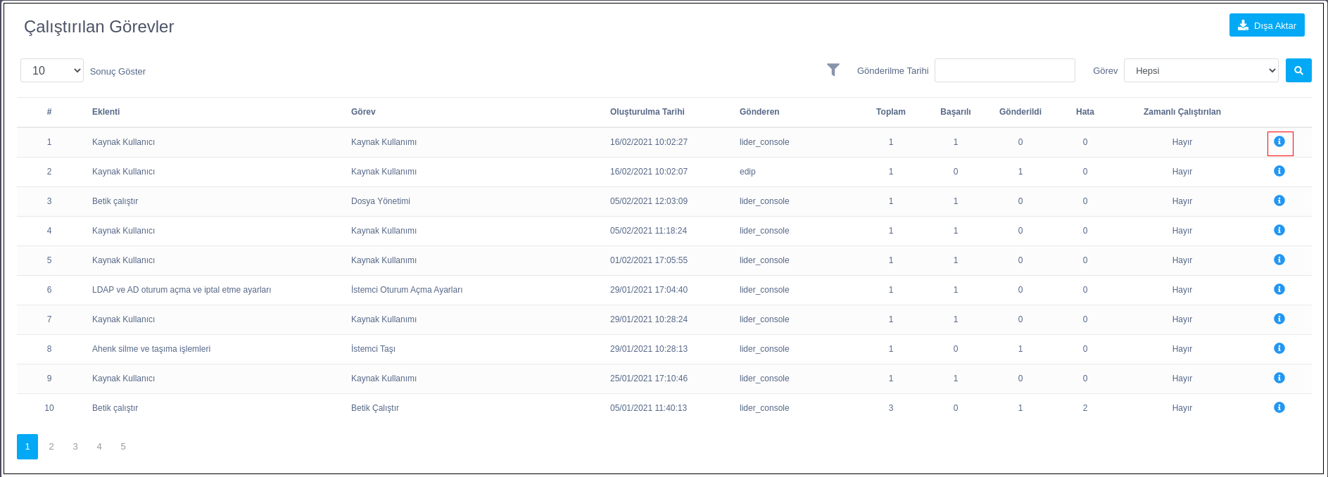Open info for İstemci Taşı task
Screen dimensions: 1328x477
coord(1279,349)
